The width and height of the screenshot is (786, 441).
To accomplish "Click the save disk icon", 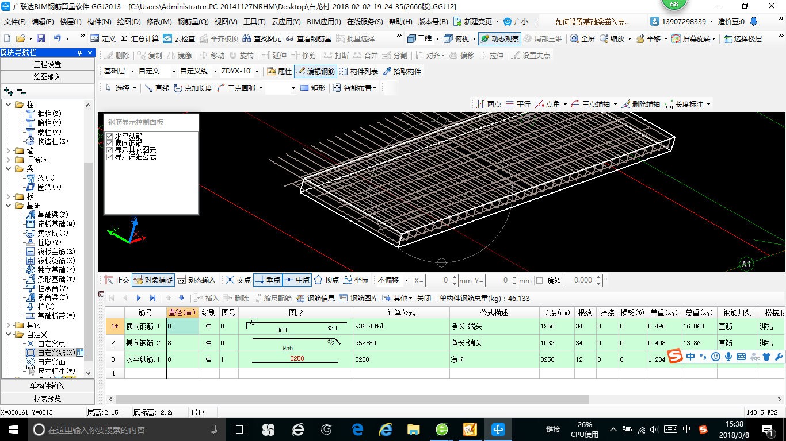I will click(x=41, y=38).
